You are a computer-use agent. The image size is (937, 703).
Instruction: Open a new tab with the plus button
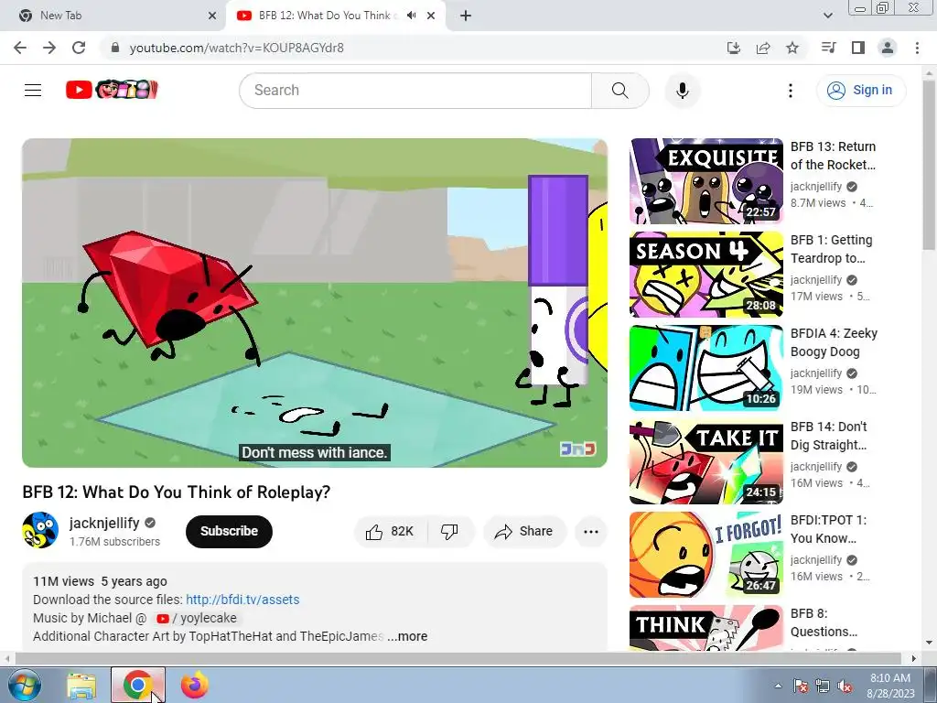pos(466,16)
